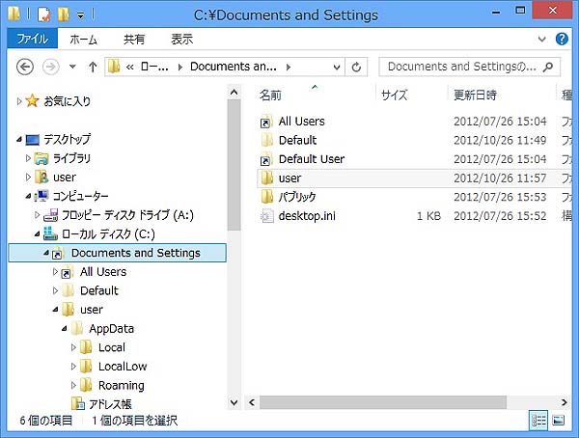Screen dimensions: 579x438
Task: Click the Refresh button in address bar
Action: click(357, 68)
